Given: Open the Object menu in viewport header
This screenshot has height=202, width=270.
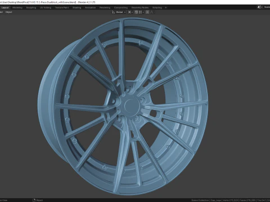Looking at the screenshot, I should point(8,12).
